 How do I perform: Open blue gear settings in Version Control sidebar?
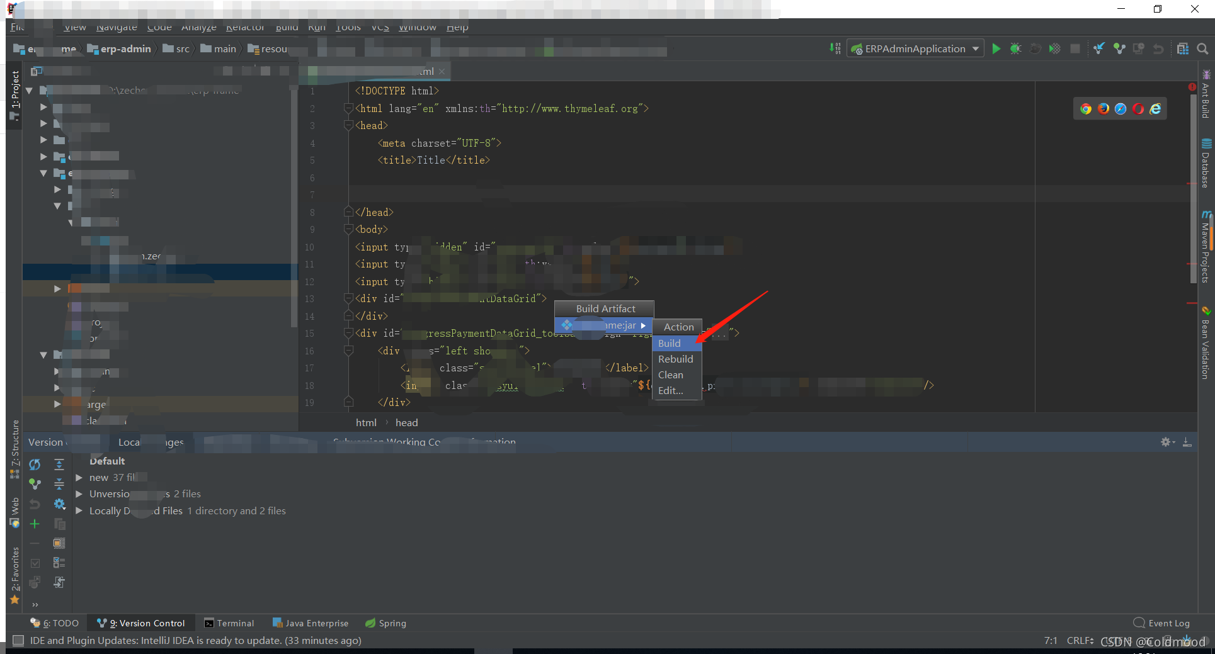(59, 504)
